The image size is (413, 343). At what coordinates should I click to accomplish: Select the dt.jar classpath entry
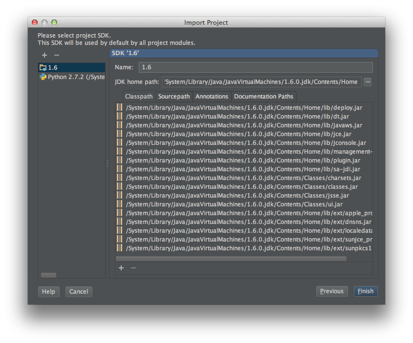click(220, 116)
